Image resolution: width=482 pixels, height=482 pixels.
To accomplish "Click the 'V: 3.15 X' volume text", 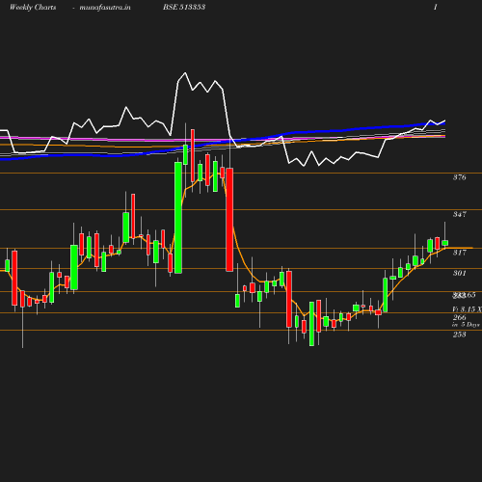I will pos(467,309).
